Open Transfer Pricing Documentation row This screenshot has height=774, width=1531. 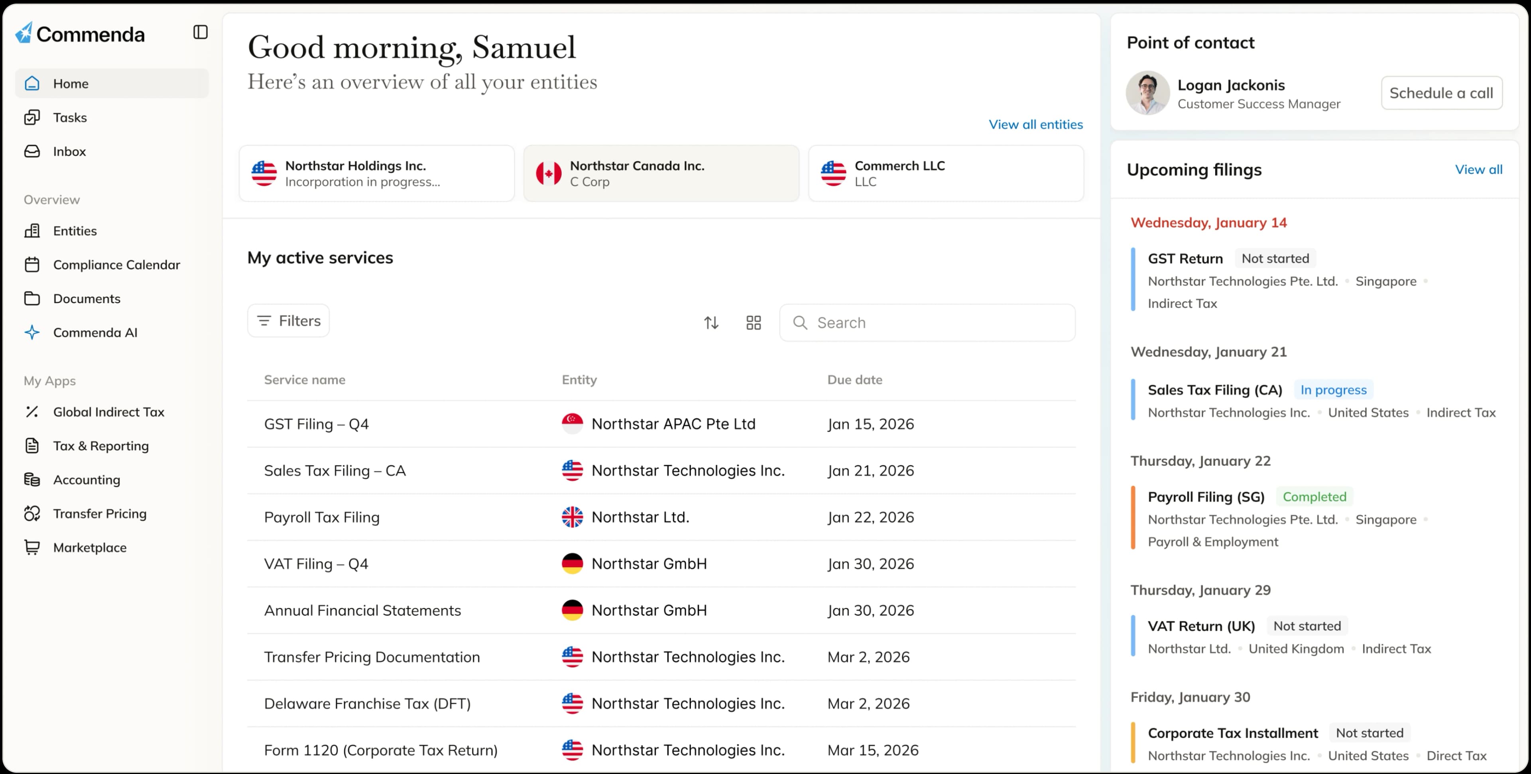(x=661, y=658)
